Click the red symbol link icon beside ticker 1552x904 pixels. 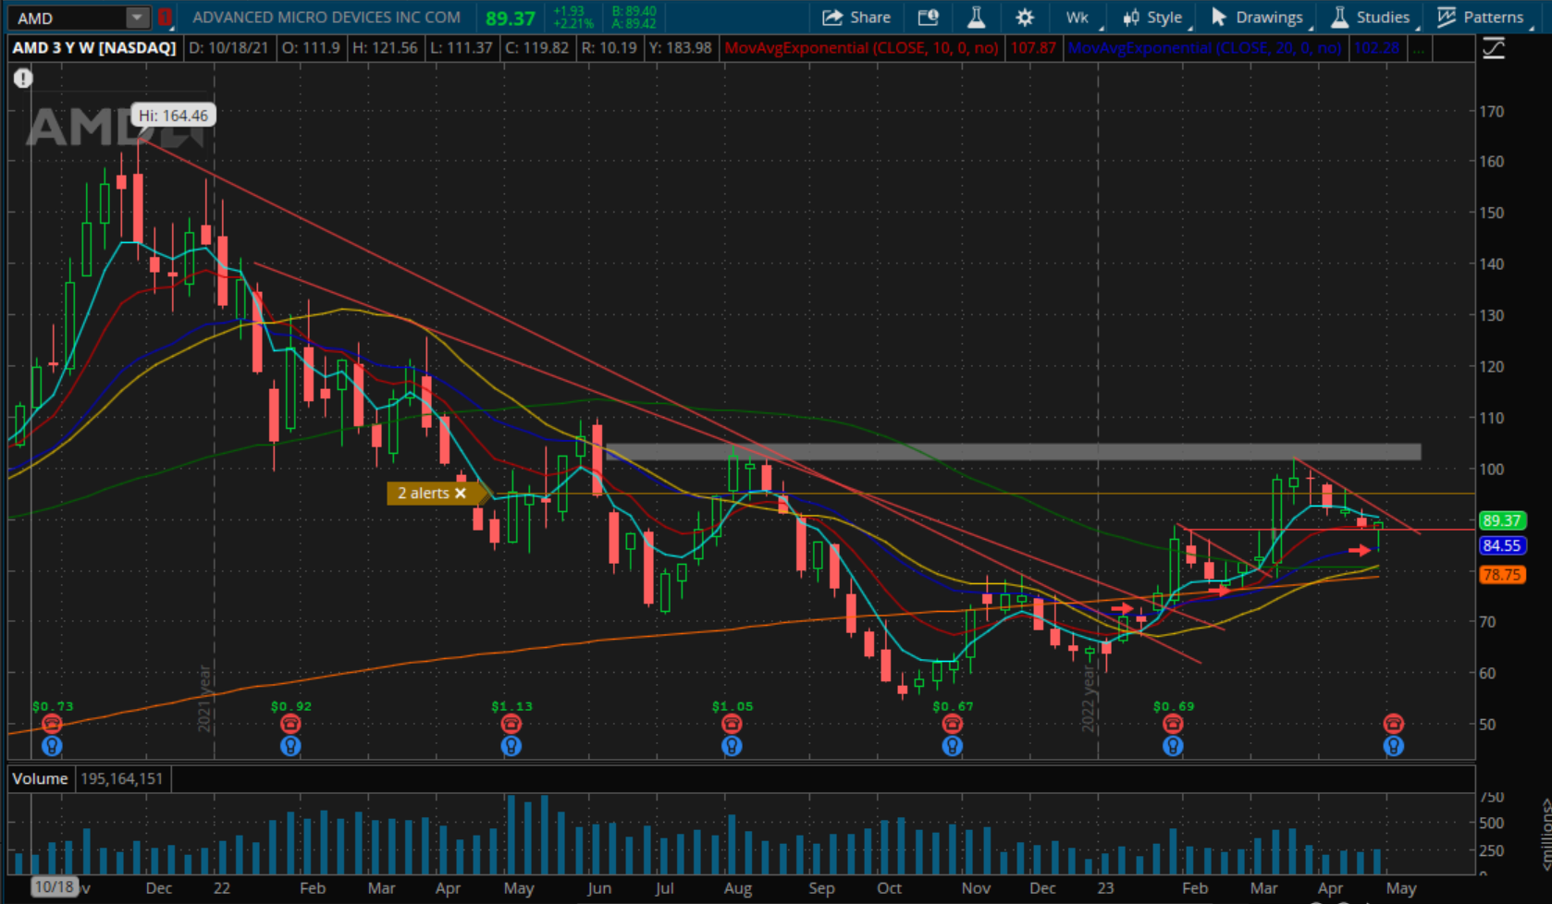165,18
